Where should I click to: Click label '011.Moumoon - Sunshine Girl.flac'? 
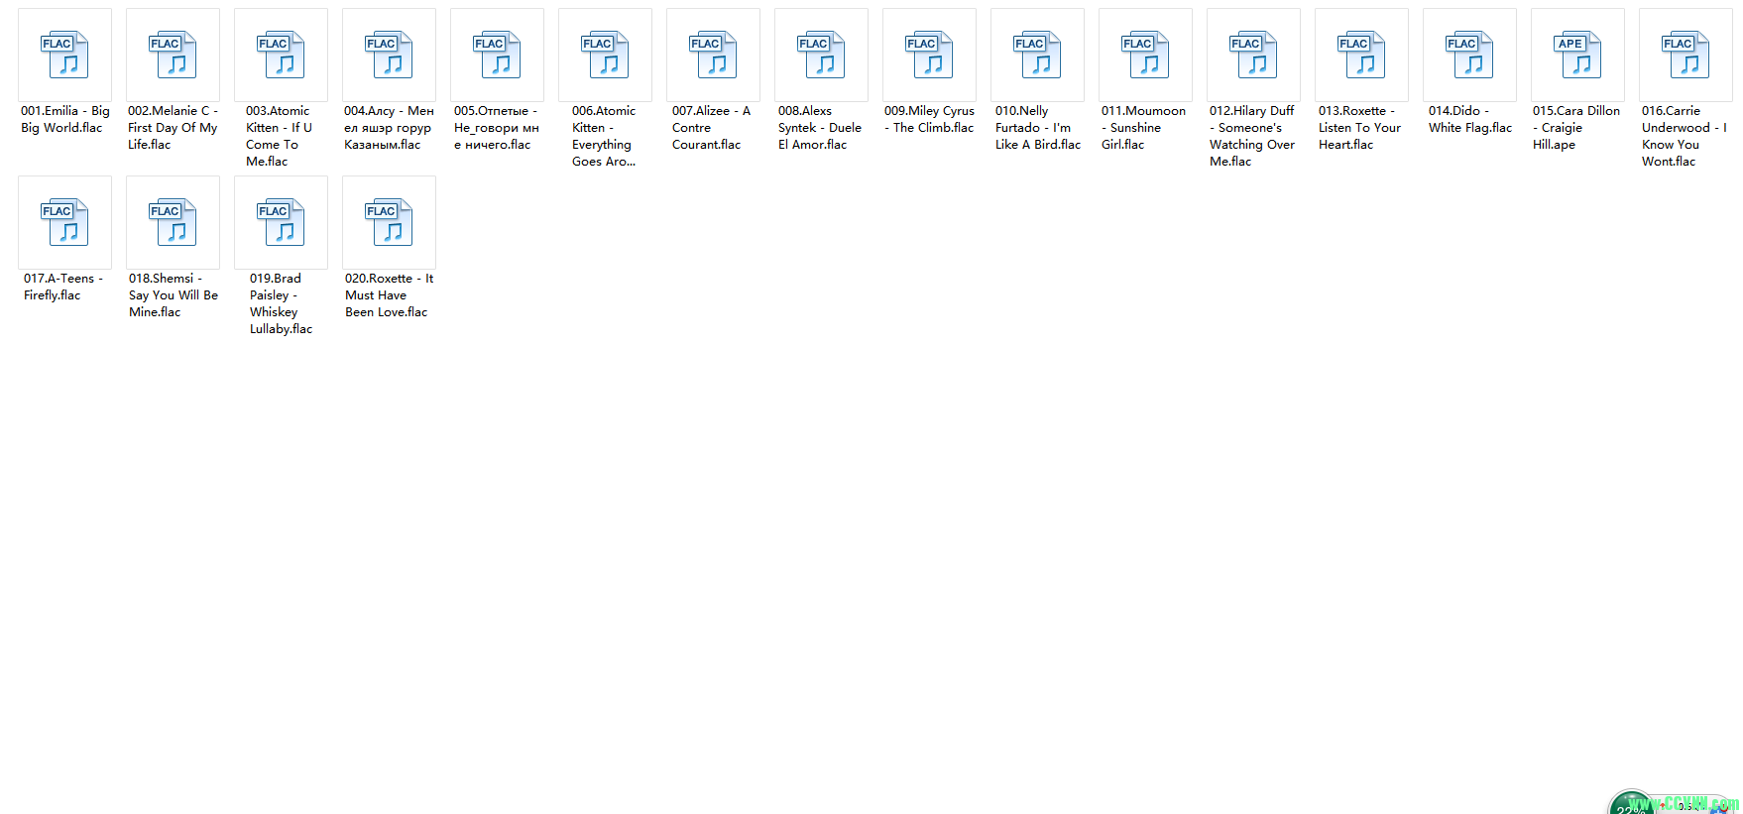pos(1143,128)
